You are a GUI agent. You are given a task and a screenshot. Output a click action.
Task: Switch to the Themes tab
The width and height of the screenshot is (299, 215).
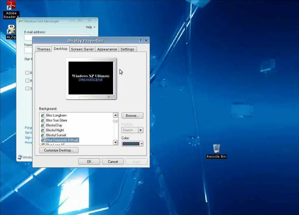coord(44,49)
